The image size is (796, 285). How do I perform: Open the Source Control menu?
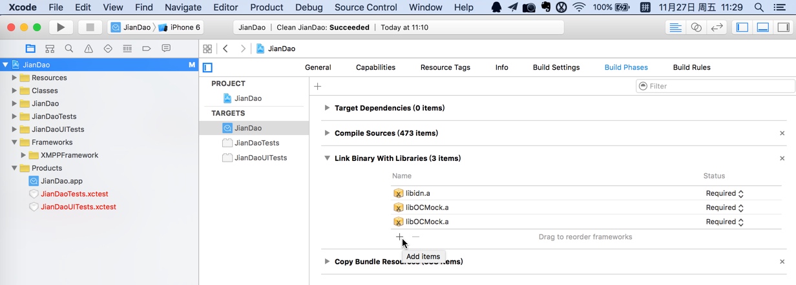[366, 7]
